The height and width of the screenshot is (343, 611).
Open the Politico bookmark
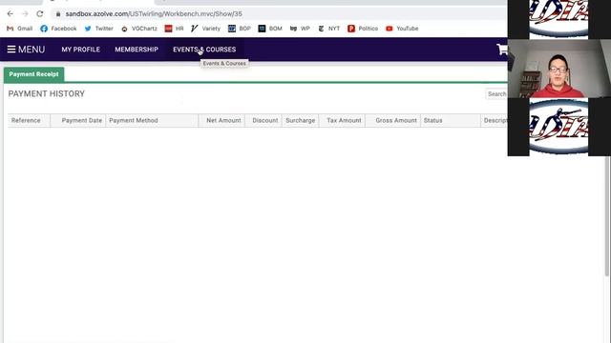click(363, 29)
